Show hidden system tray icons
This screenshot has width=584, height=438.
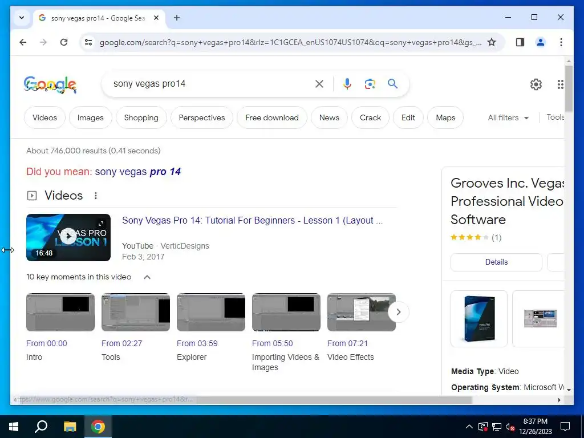pos(469,427)
